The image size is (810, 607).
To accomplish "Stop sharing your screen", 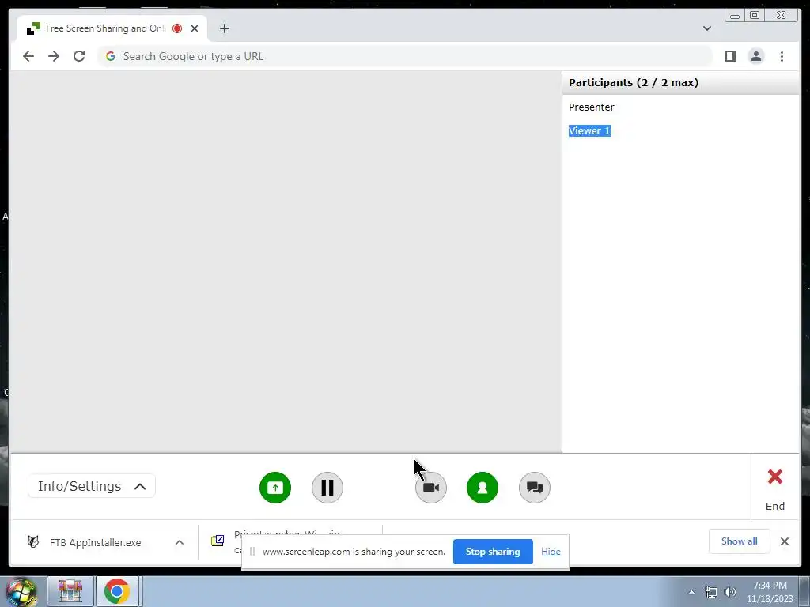I will 493,552.
